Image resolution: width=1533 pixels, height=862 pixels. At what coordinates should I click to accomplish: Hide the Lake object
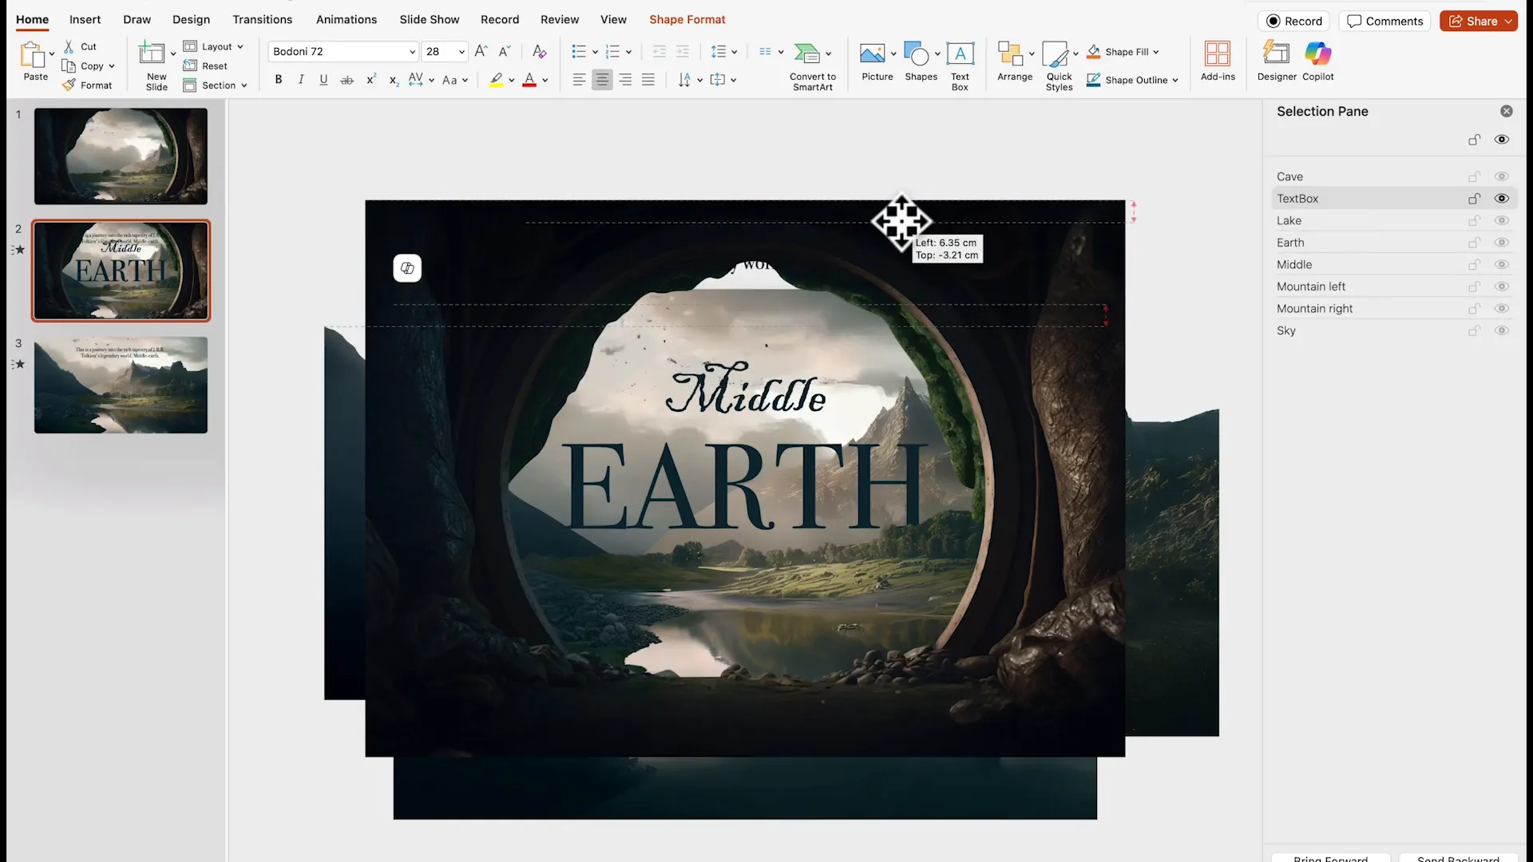pos(1501,220)
